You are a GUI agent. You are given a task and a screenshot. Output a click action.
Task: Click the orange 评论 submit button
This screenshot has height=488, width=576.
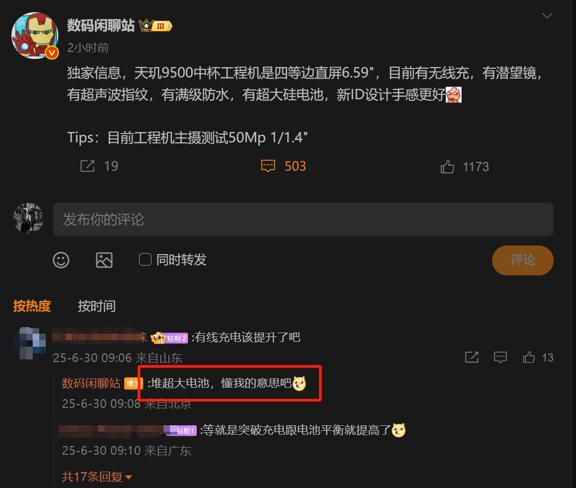click(x=523, y=260)
